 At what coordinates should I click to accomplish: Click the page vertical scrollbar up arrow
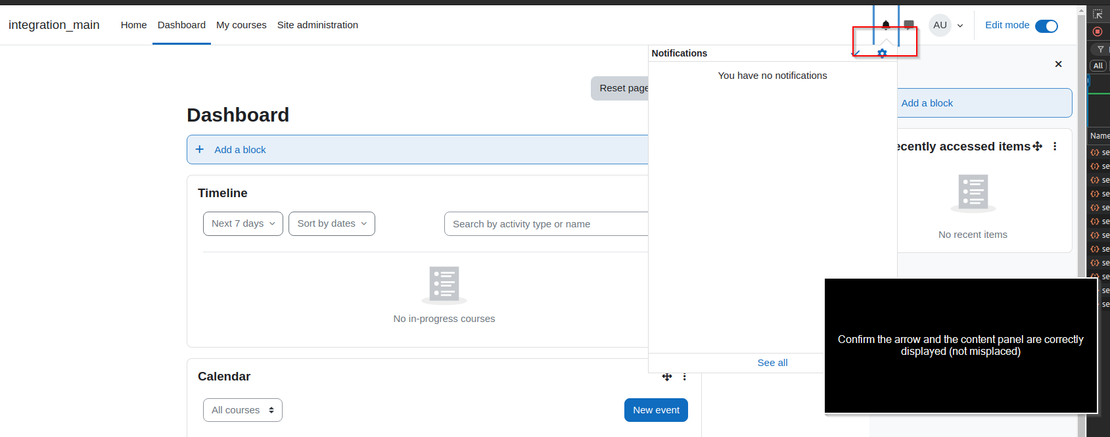1082,11
